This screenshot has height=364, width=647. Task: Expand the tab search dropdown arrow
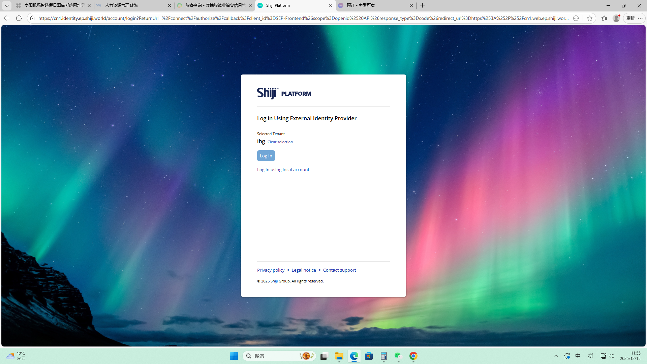point(6,5)
